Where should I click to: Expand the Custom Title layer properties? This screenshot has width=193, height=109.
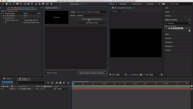(10, 89)
